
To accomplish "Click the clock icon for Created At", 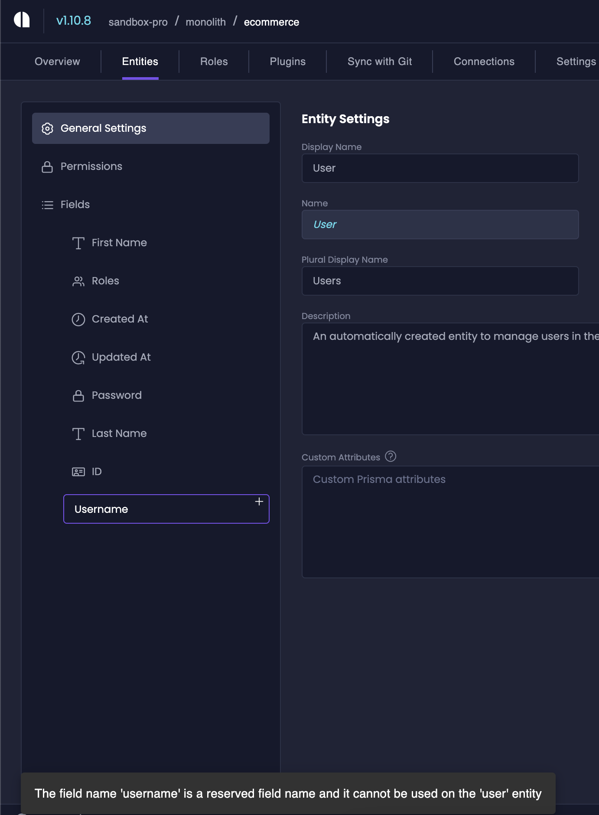I will [x=78, y=319].
